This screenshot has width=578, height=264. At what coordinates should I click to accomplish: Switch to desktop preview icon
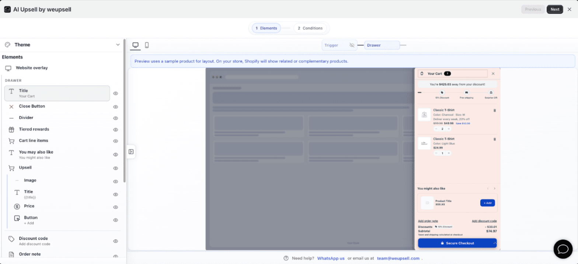(x=136, y=45)
